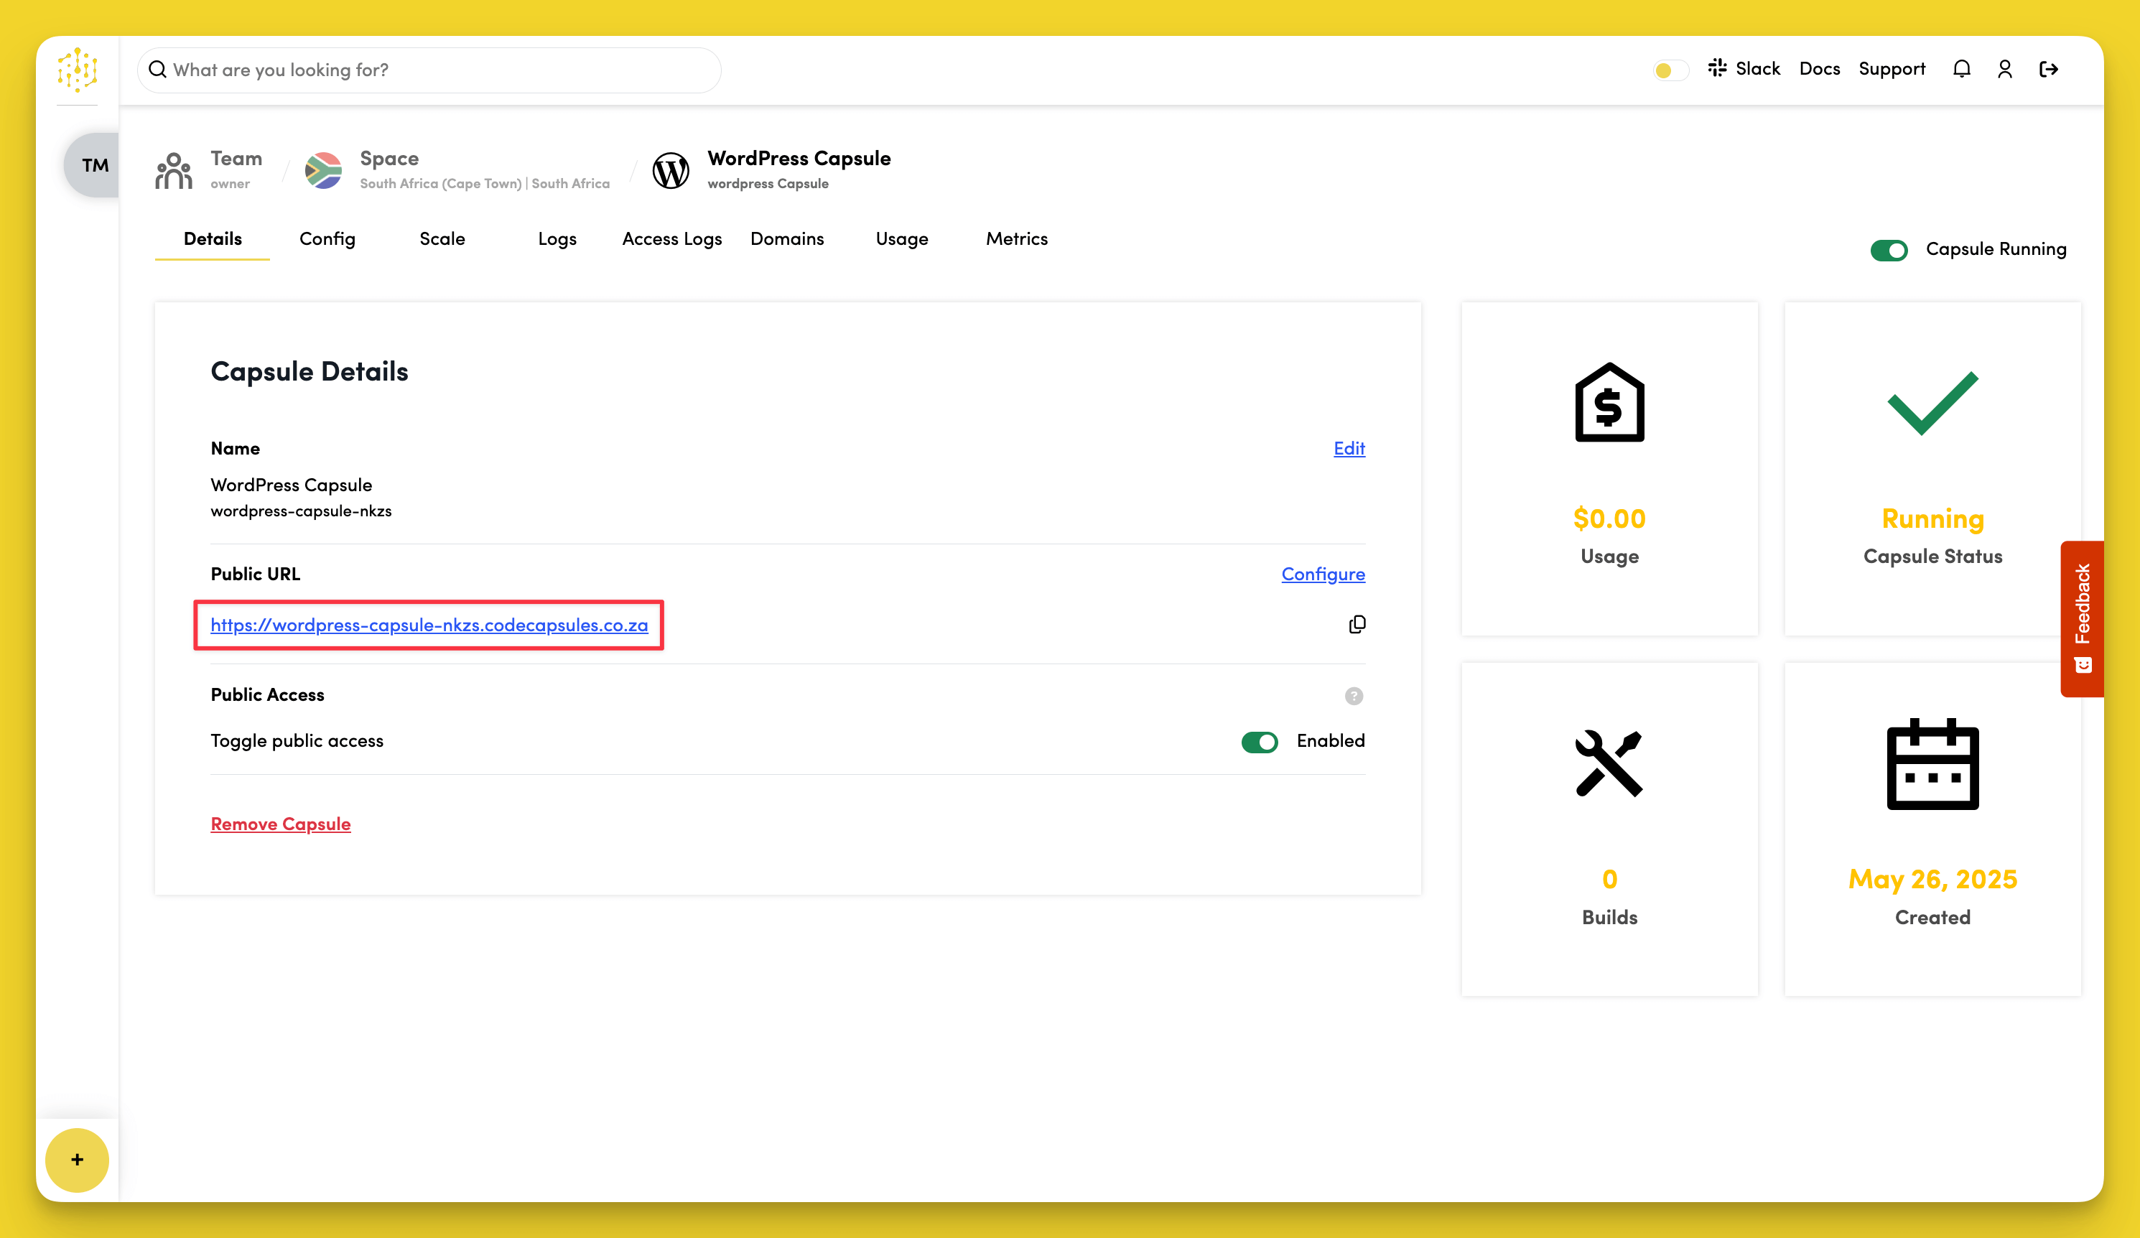Switch to the Config tab

click(327, 239)
